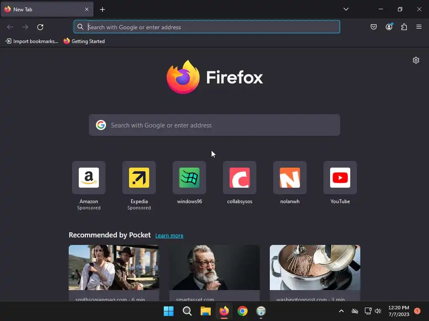
Task: Click the OneDrive cloud tray icon
Action: 355,311
